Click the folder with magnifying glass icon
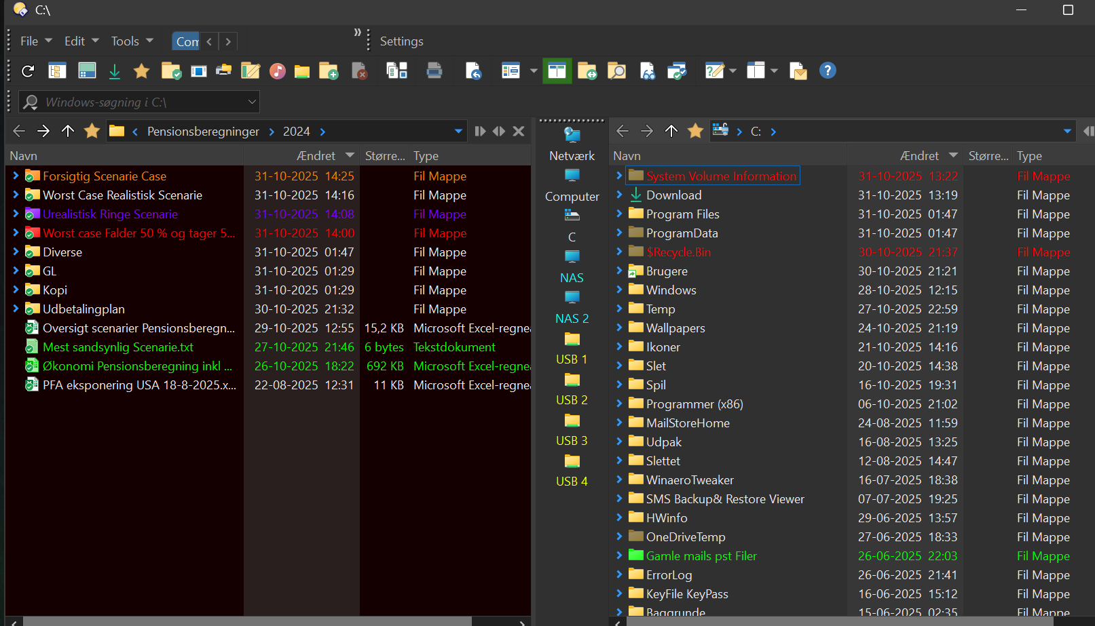 616,71
